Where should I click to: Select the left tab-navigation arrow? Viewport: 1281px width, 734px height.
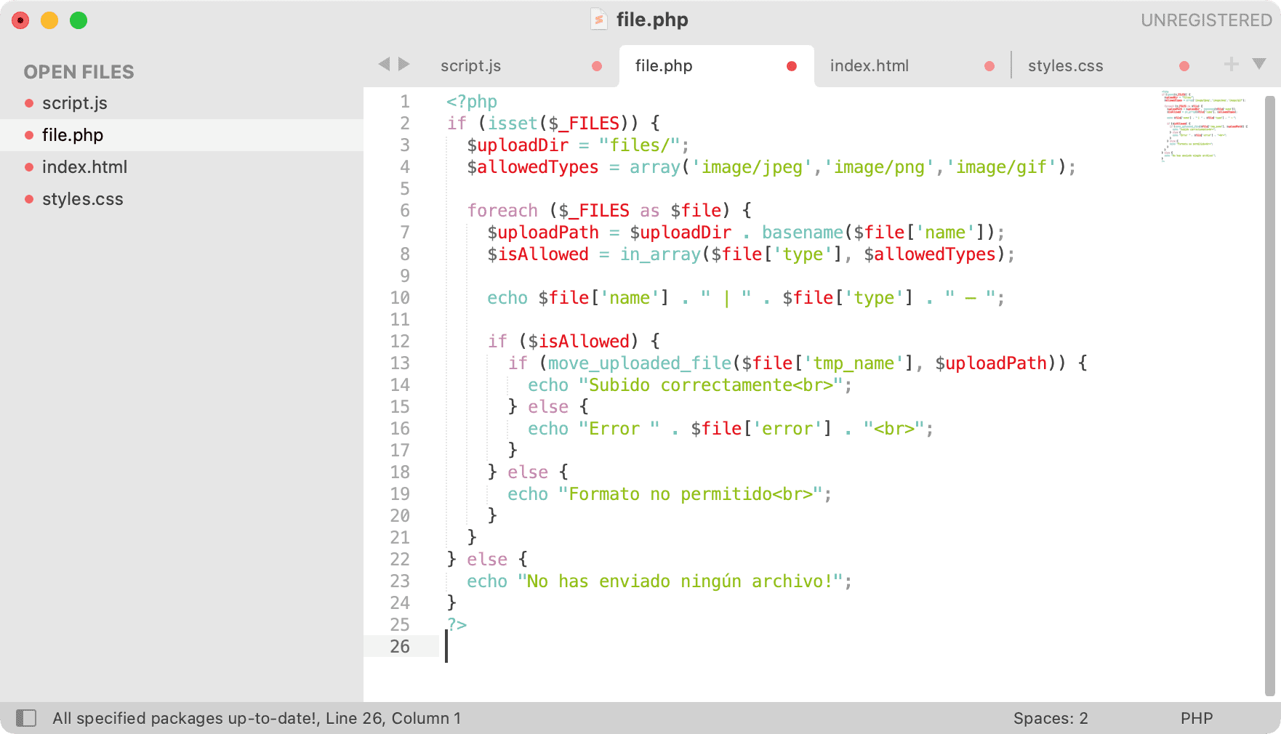click(x=384, y=64)
